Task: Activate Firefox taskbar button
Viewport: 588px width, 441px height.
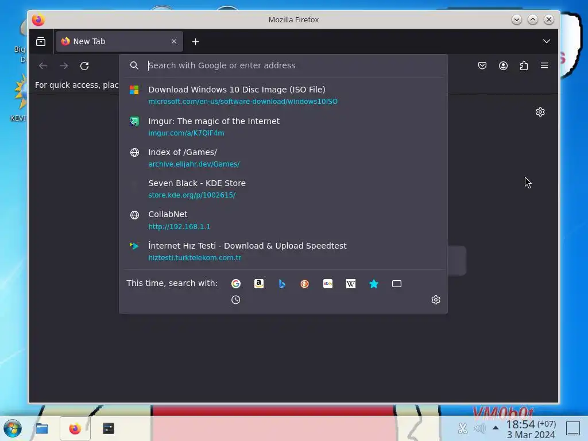Action: 75,428
